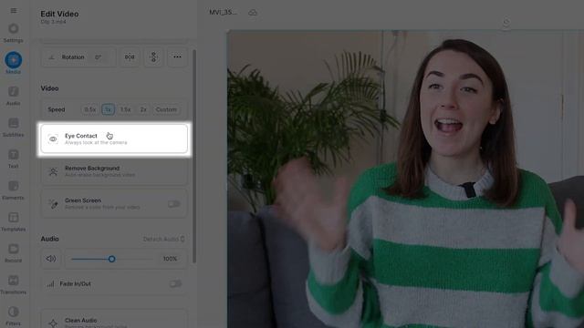Screen dimensions: 584x328
Task: Click the video preview canvas
Action: 405,179
